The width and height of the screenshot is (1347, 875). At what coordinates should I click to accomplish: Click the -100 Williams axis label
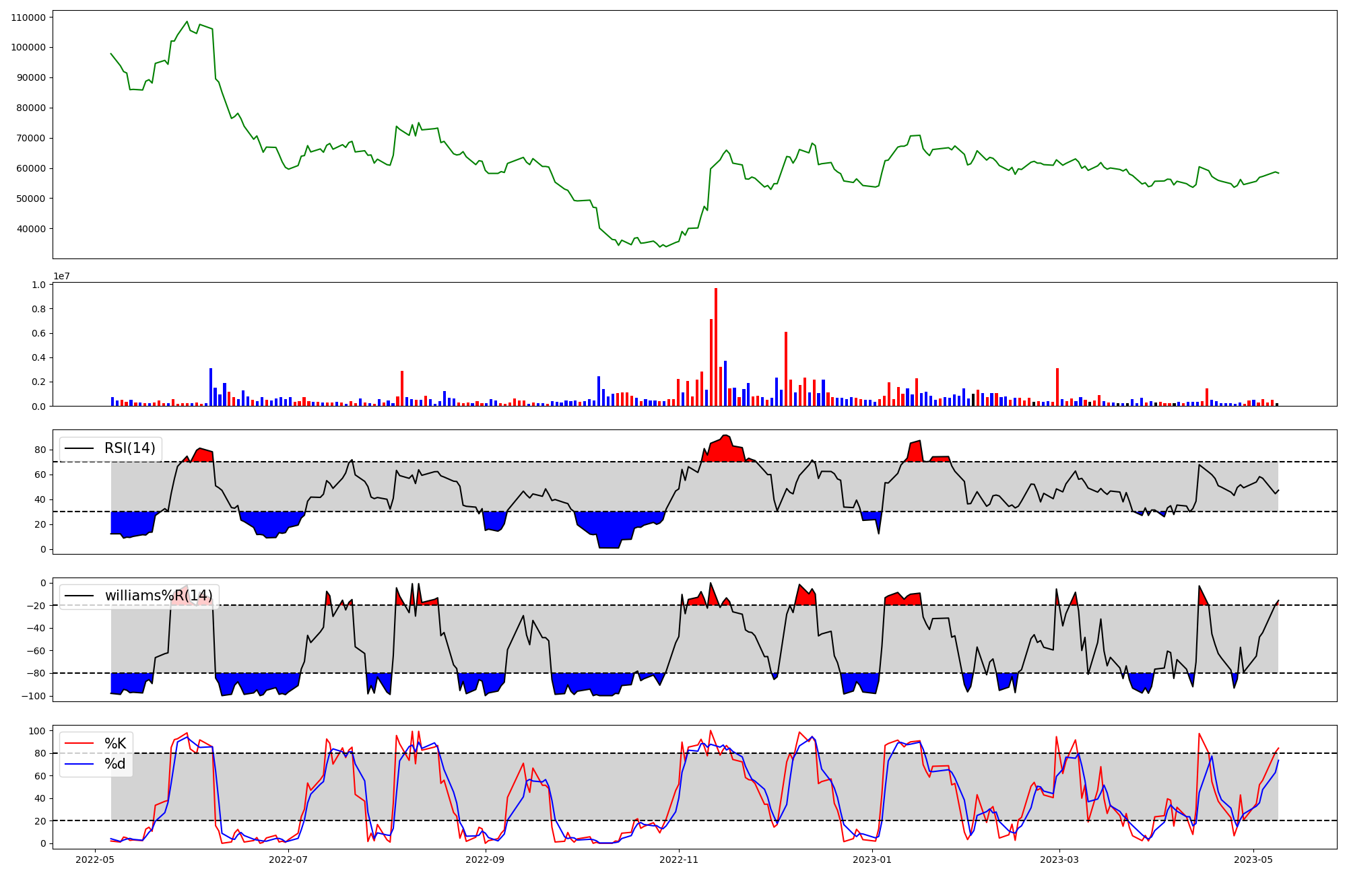[x=33, y=696]
